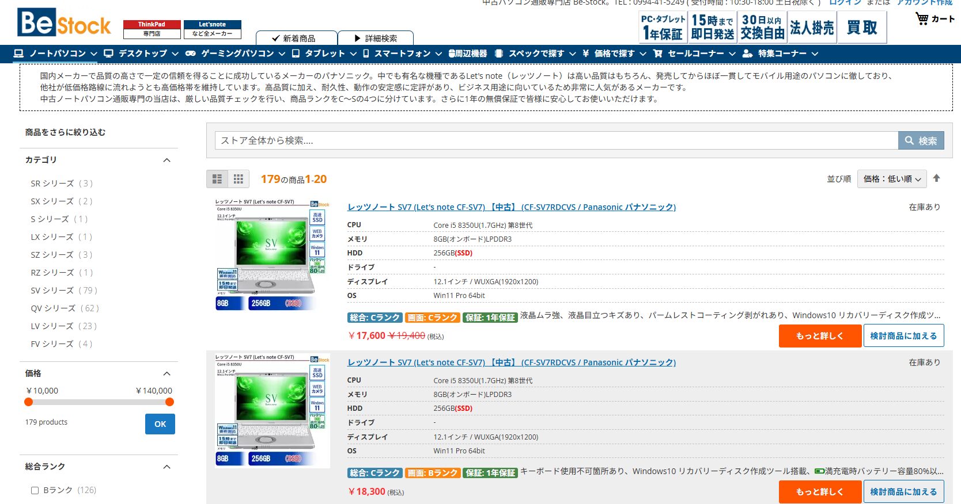Click the gamepad icon beside ゲーミングパソコン

pyautogui.click(x=191, y=54)
